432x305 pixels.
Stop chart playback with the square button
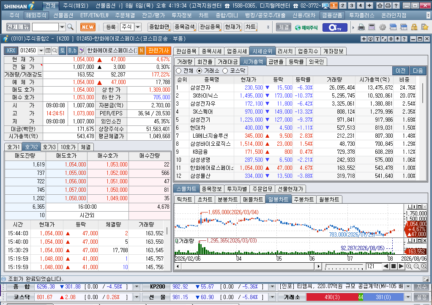pyautogui.click(x=394, y=266)
